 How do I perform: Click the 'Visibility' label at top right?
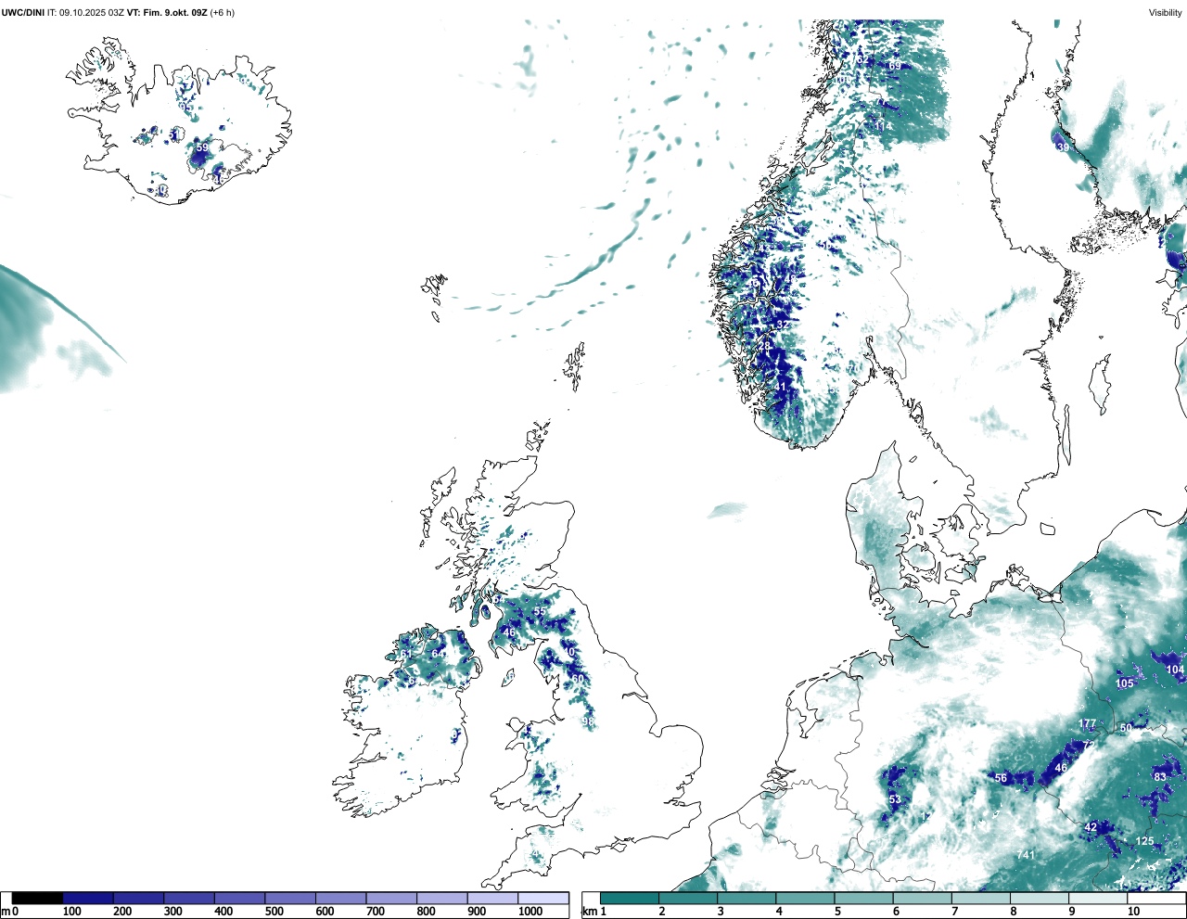click(x=1165, y=12)
